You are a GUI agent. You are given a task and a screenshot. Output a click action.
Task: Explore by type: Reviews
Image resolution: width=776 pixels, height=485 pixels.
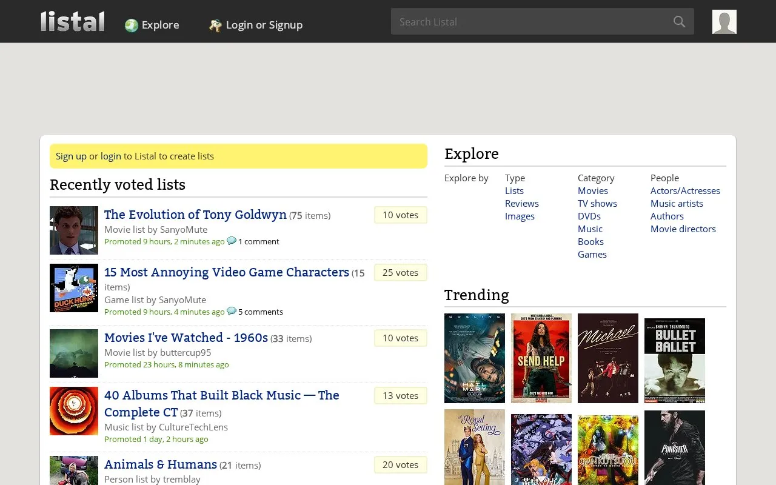[522, 203]
